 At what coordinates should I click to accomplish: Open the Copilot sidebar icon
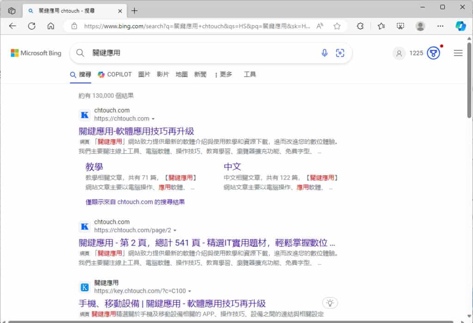[x=461, y=26]
